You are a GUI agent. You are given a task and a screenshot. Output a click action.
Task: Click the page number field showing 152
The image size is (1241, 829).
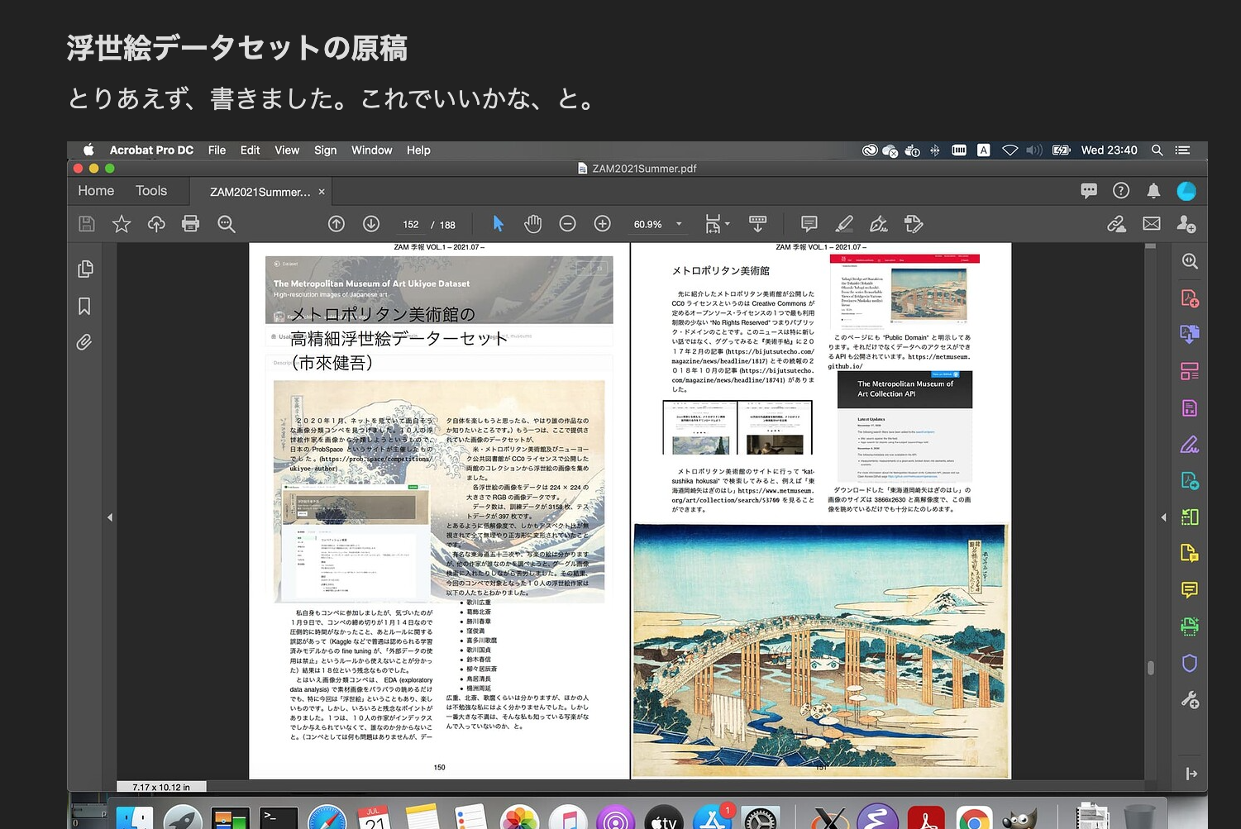click(x=411, y=225)
